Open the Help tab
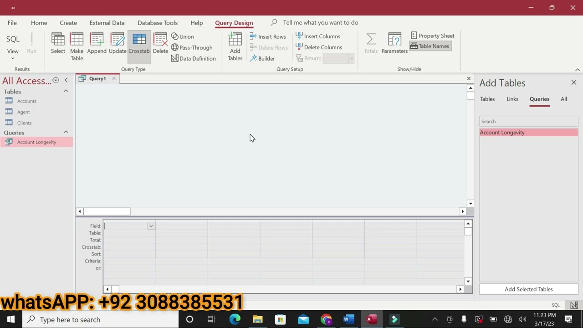 point(197,23)
